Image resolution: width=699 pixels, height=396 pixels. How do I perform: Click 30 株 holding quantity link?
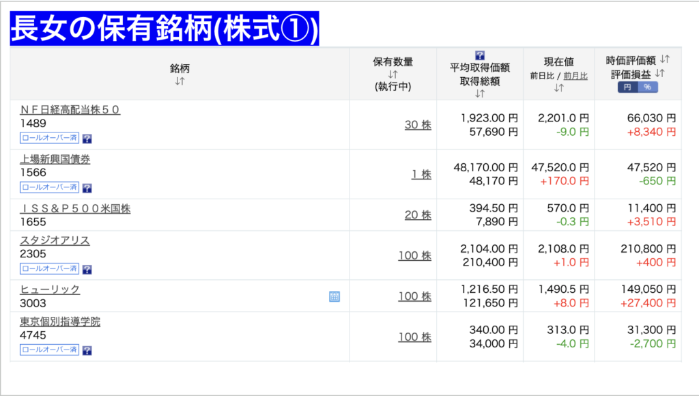point(418,125)
